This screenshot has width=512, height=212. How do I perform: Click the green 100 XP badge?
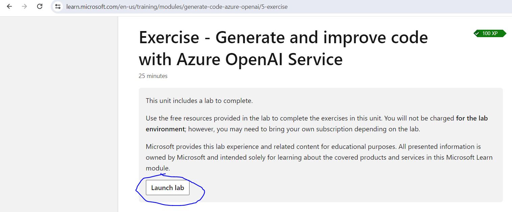tap(490, 33)
